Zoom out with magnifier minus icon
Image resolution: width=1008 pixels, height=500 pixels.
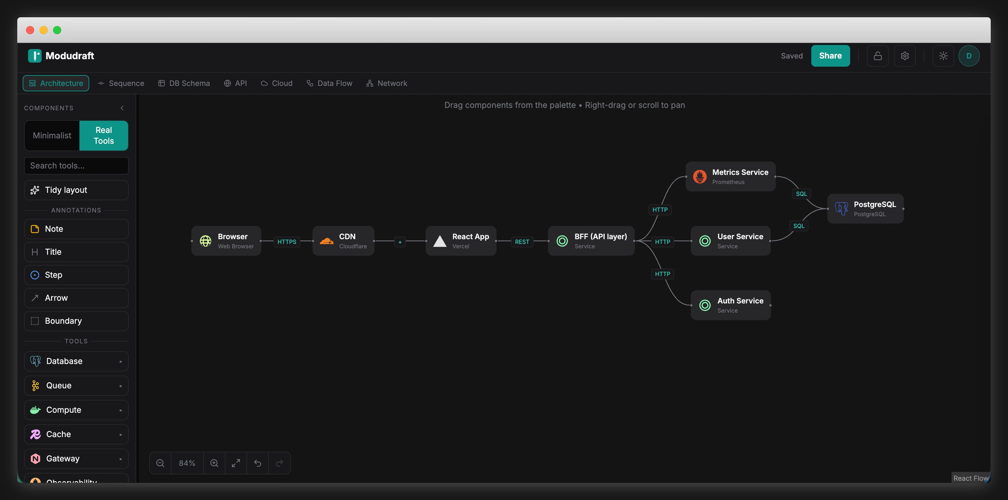coord(160,463)
